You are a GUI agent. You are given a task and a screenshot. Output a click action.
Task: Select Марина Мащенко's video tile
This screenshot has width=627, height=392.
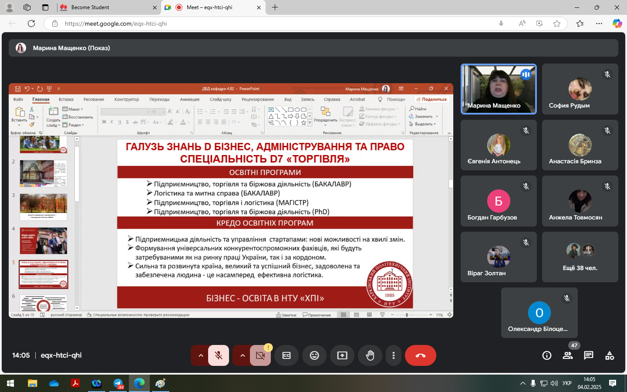coord(499,89)
